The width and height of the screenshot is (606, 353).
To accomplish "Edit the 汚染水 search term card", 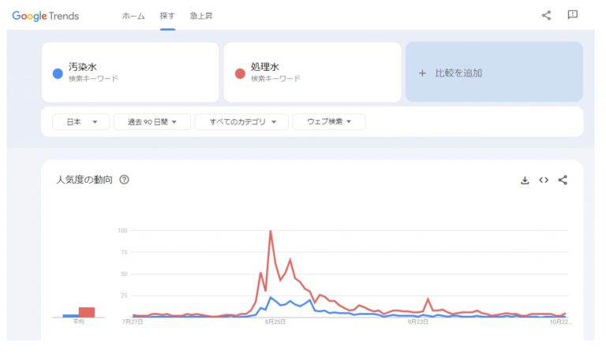I will (130, 72).
